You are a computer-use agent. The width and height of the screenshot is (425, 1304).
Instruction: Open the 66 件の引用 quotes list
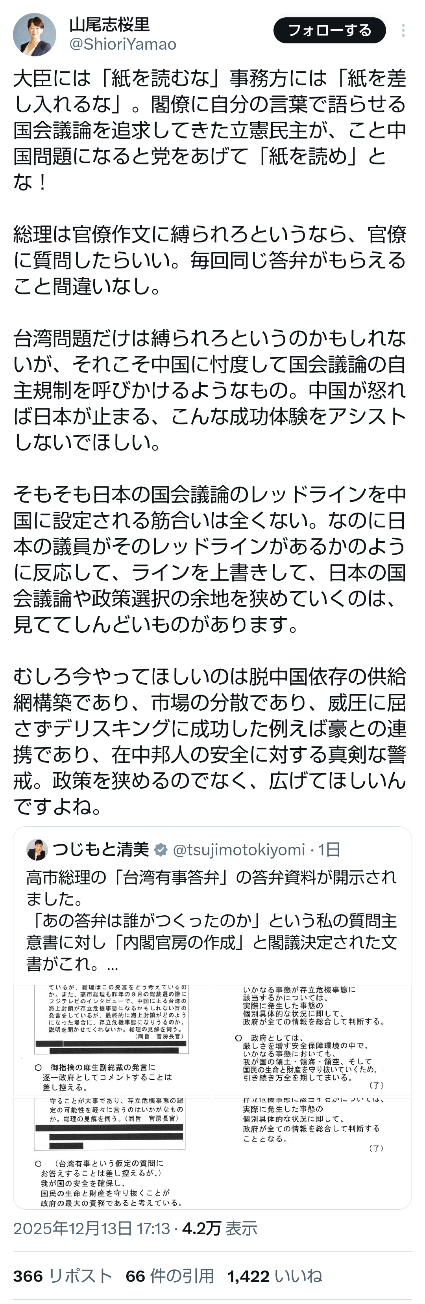pyautogui.click(x=170, y=1276)
